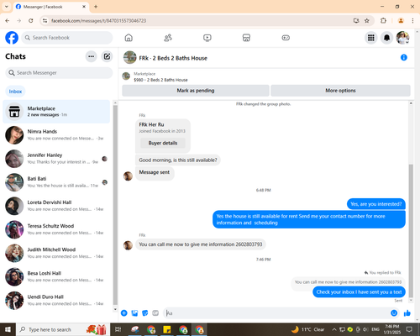Open the Facebook menu grid icon
The width and height of the screenshot is (420, 336).
[371, 38]
